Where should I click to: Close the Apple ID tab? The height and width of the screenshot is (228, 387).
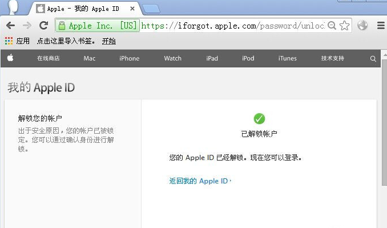click(132, 9)
